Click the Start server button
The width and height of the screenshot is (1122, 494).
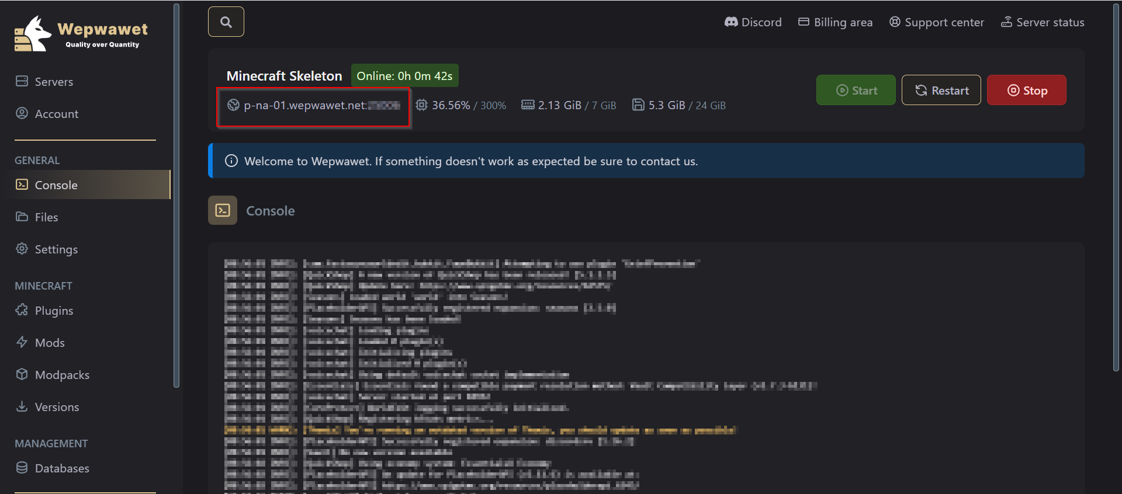point(856,90)
